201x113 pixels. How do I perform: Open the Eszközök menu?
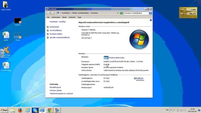pyautogui.click(x=72, y=17)
